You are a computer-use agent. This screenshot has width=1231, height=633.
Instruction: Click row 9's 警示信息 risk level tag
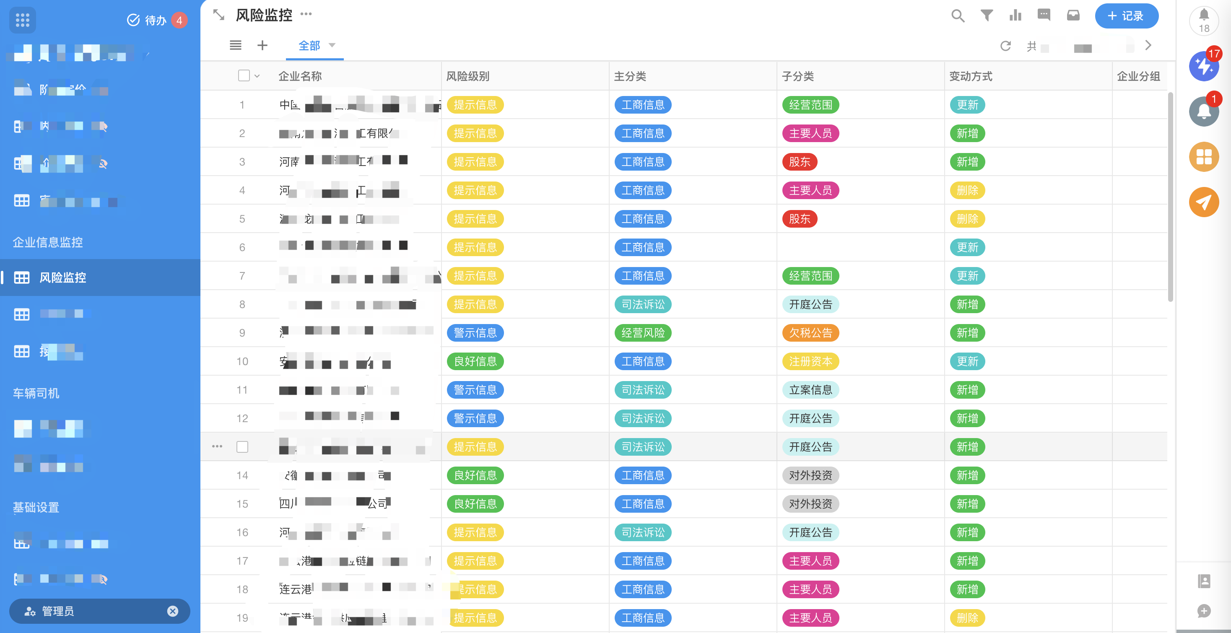(475, 333)
